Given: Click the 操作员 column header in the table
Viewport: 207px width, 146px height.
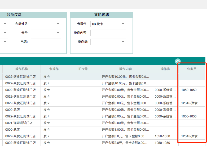Looking at the screenshot, I should coord(165,69).
